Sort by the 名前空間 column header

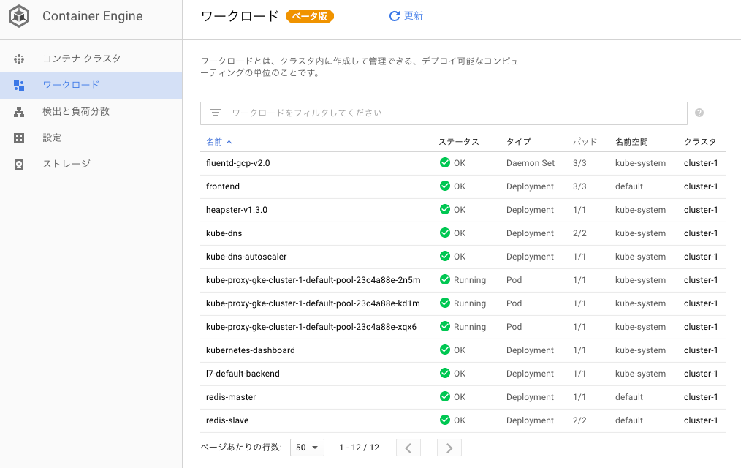[631, 142]
